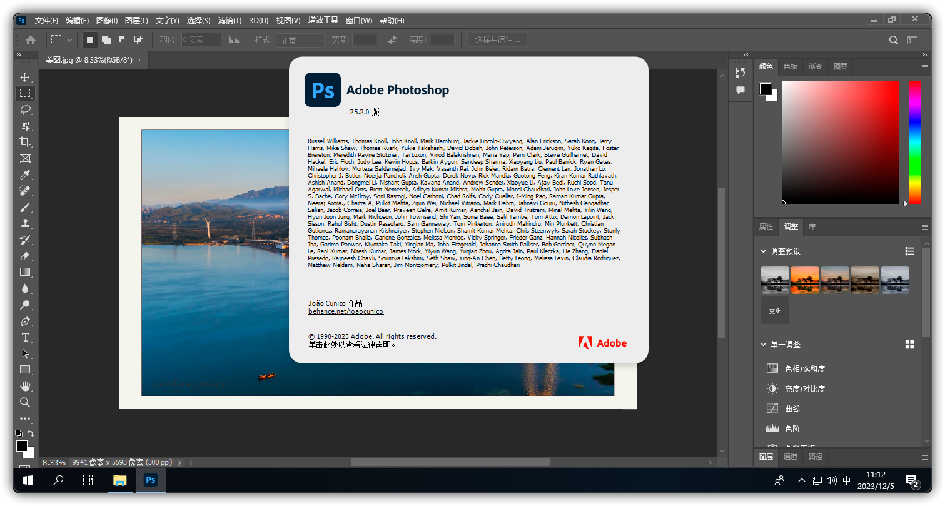Image resolution: width=945 pixels, height=506 pixels.
Task: Click the rainbow hue slider in Color panel
Action: pyautogui.click(x=915, y=142)
